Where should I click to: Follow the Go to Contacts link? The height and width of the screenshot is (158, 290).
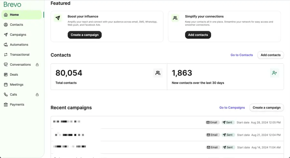[x=242, y=55]
